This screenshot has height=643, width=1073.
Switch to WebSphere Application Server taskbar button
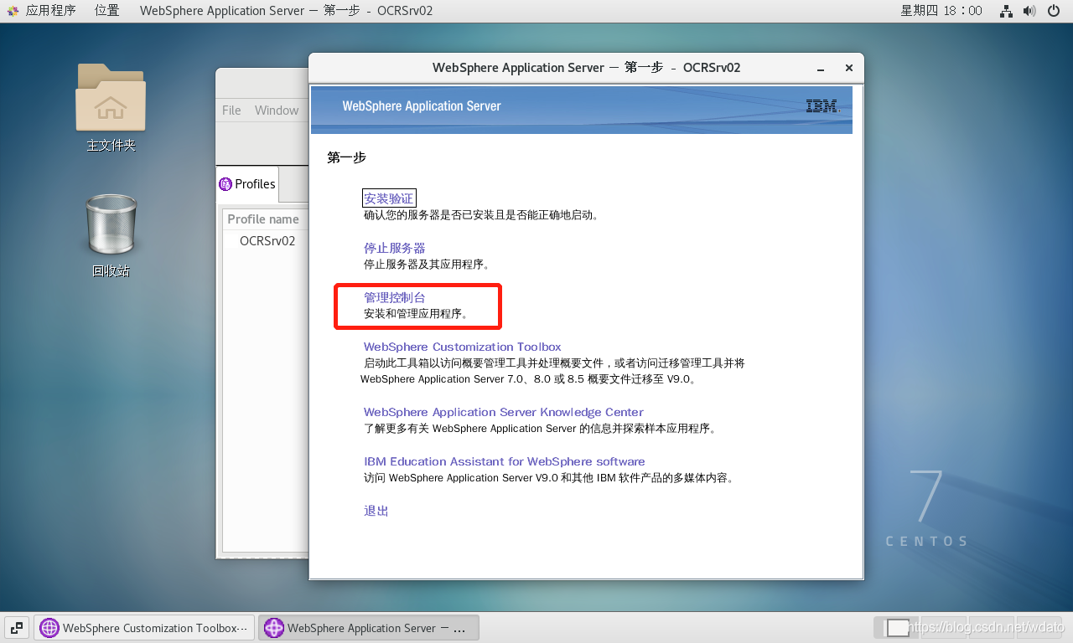point(369,628)
